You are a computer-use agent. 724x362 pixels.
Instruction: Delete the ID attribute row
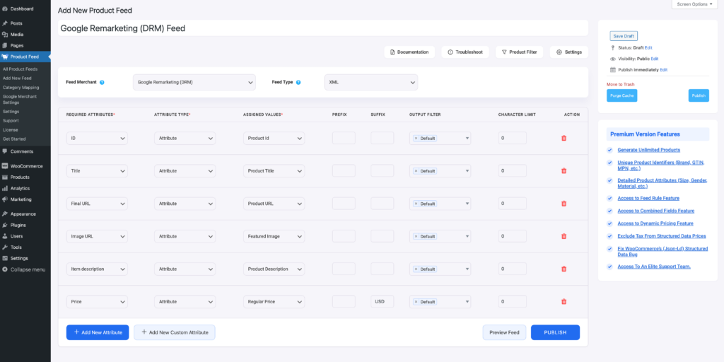(x=564, y=138)
